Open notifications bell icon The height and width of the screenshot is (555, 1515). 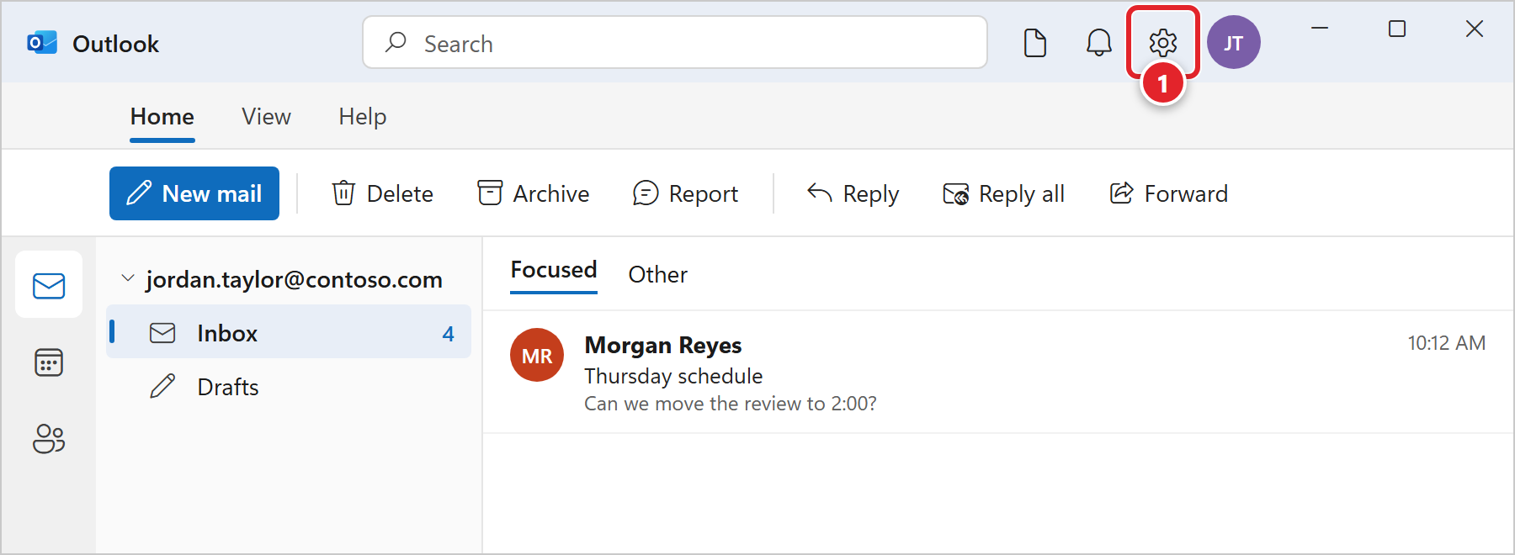coord(1099,42)
